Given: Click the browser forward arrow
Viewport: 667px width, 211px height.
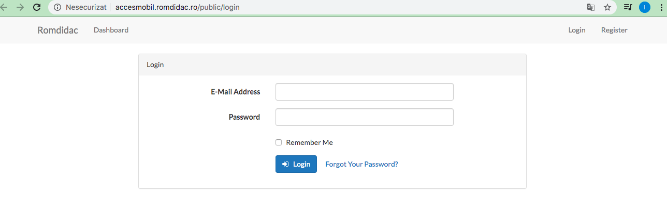Looking at the screenshot, I should pyautogui.click(x=20, y=7).
